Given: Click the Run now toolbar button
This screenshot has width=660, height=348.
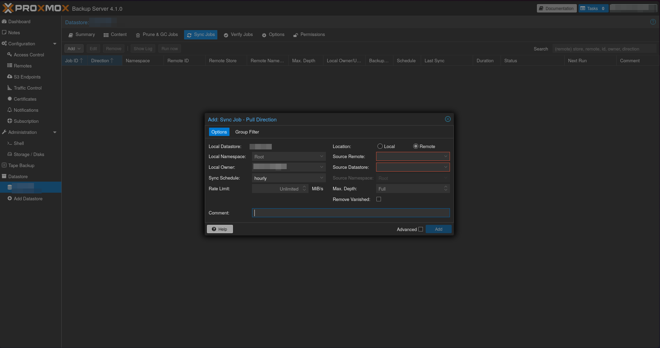Looking at the screenshot, I should 170,49.
